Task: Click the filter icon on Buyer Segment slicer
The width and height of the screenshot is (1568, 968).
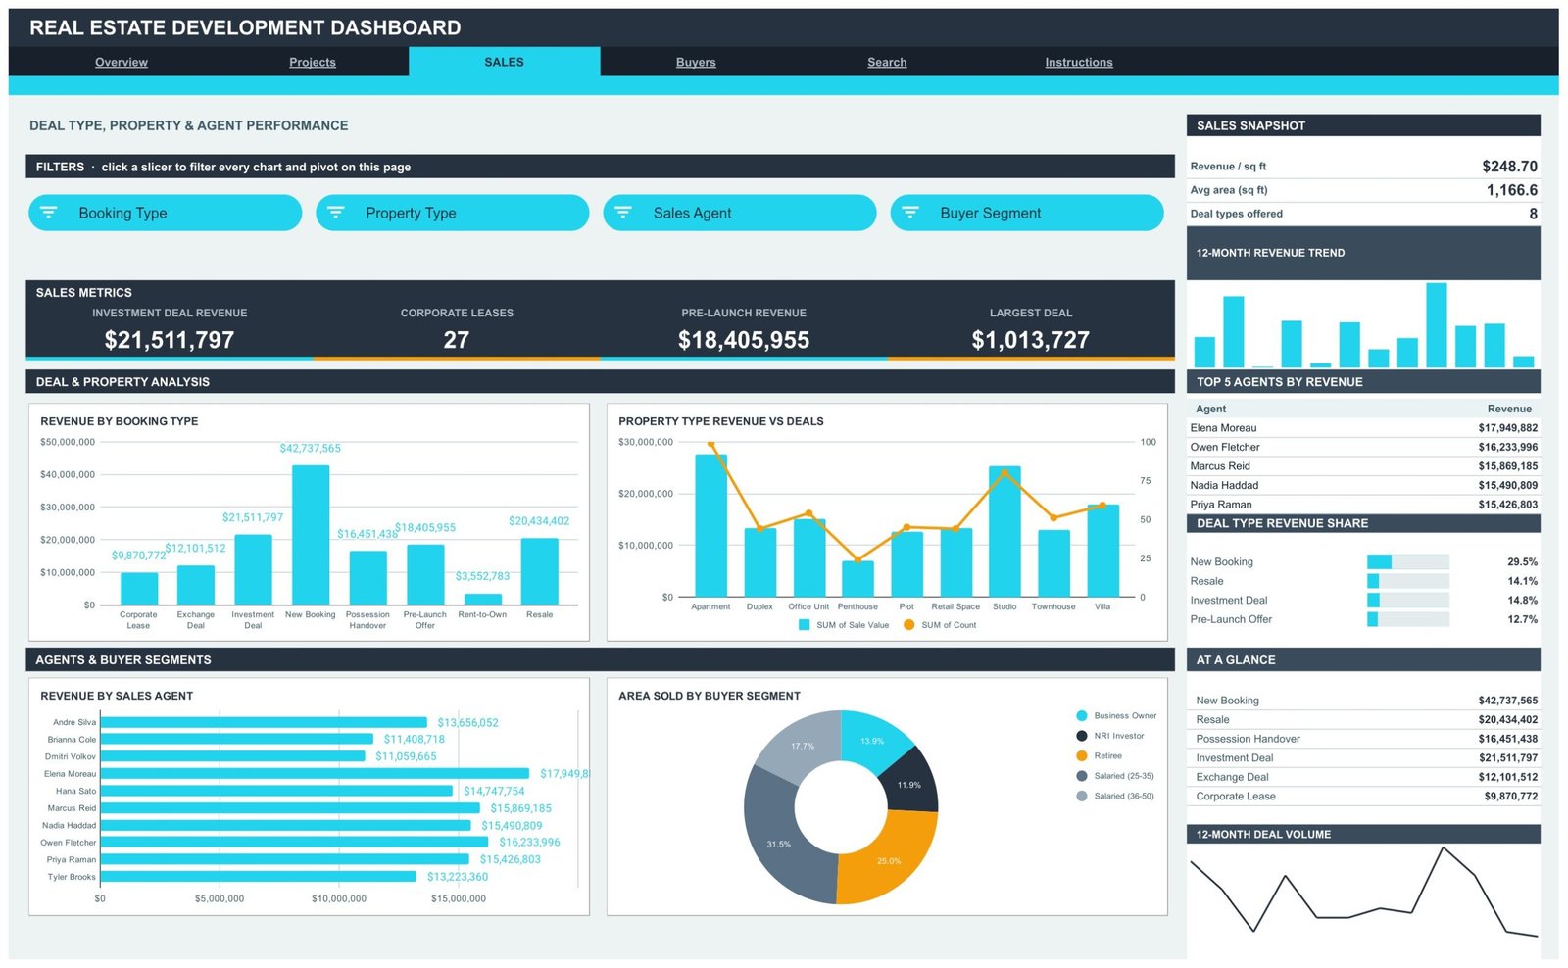Action: 910,213
